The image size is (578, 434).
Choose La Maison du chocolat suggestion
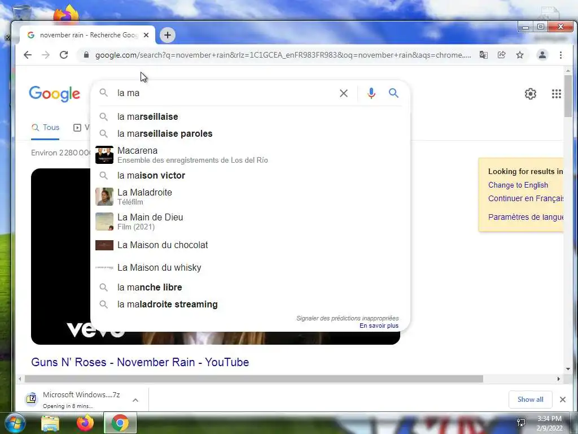(x=250, y=245)
